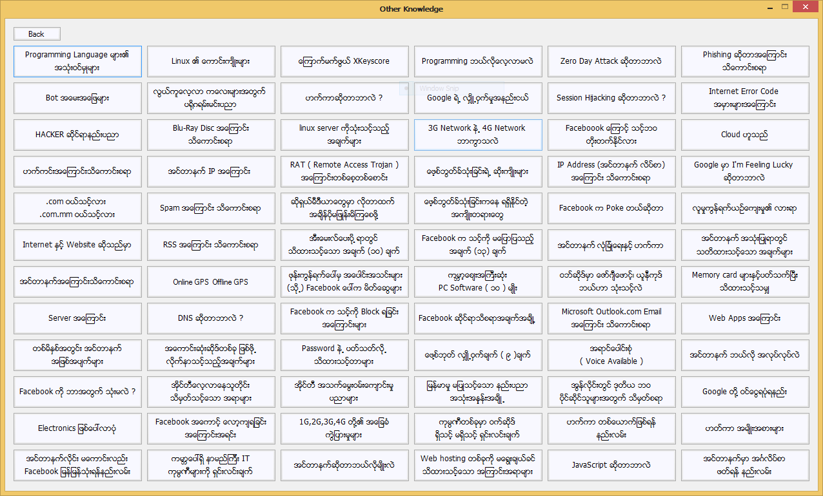Screen dimensions: 823x496
Task: View the Online GPS Offline GPS topic
Action: pyautogui.click(x=211, y=281)
